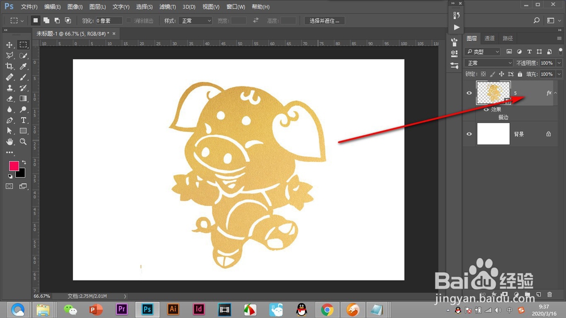The image size is (566, 318).
Task: Hide layer 5 visibility eye
Action: (469, 93)
